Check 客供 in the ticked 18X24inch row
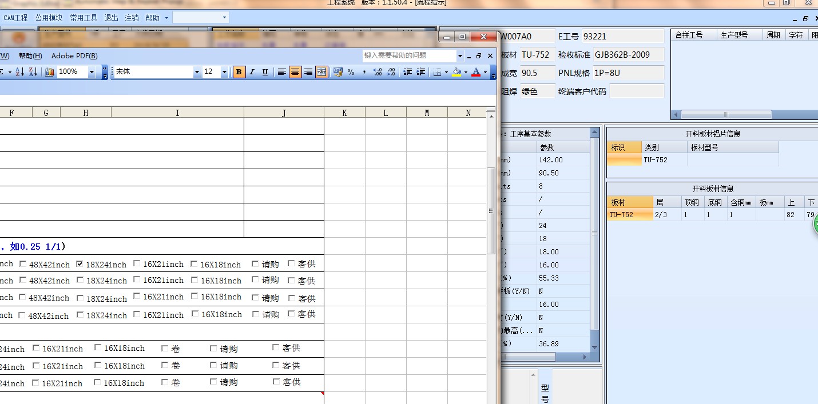The width and height of the screenshot is (818, 404). coord(291,263)
